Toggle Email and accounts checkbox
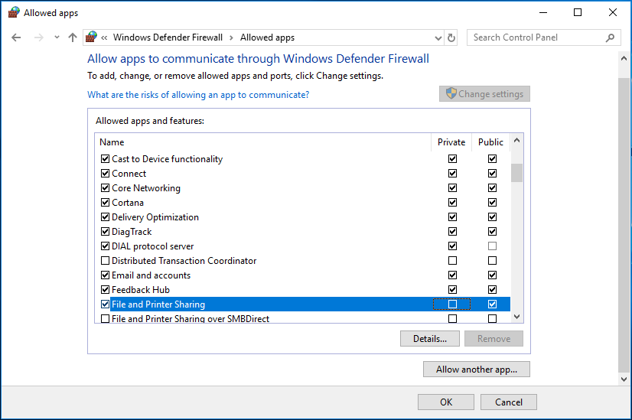Image resolution: width=632 pixels, height=420 pixels. (x=105, y=275)
